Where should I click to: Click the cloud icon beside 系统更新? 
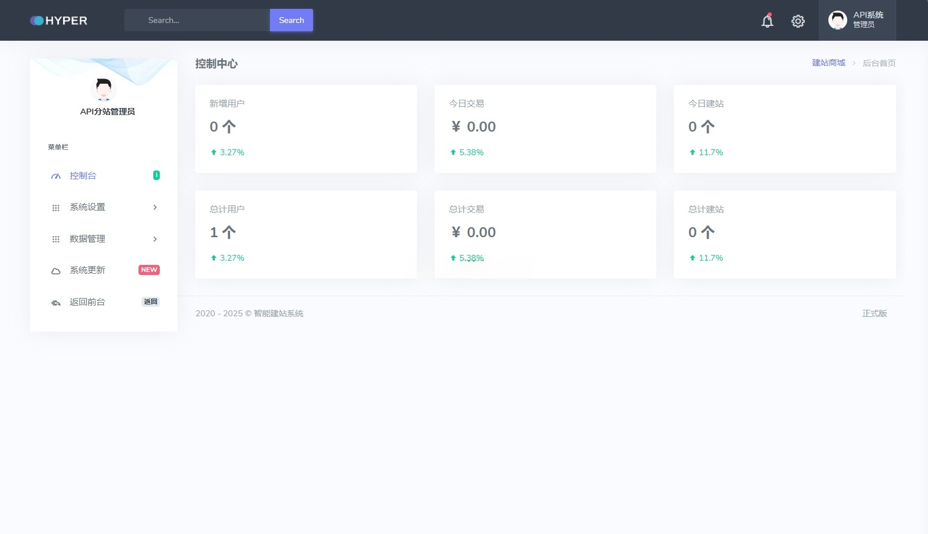click(x=56, y=271)
